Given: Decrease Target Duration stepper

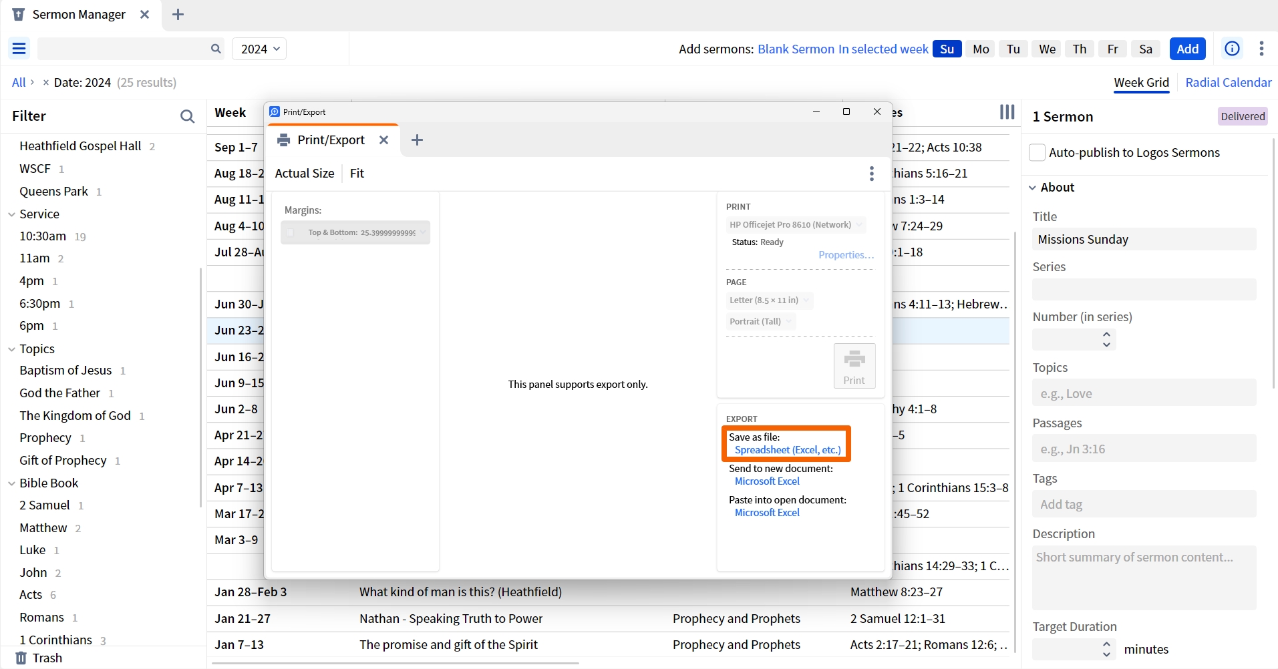Looking at the screenshot, I should [x=1106, y=654].
